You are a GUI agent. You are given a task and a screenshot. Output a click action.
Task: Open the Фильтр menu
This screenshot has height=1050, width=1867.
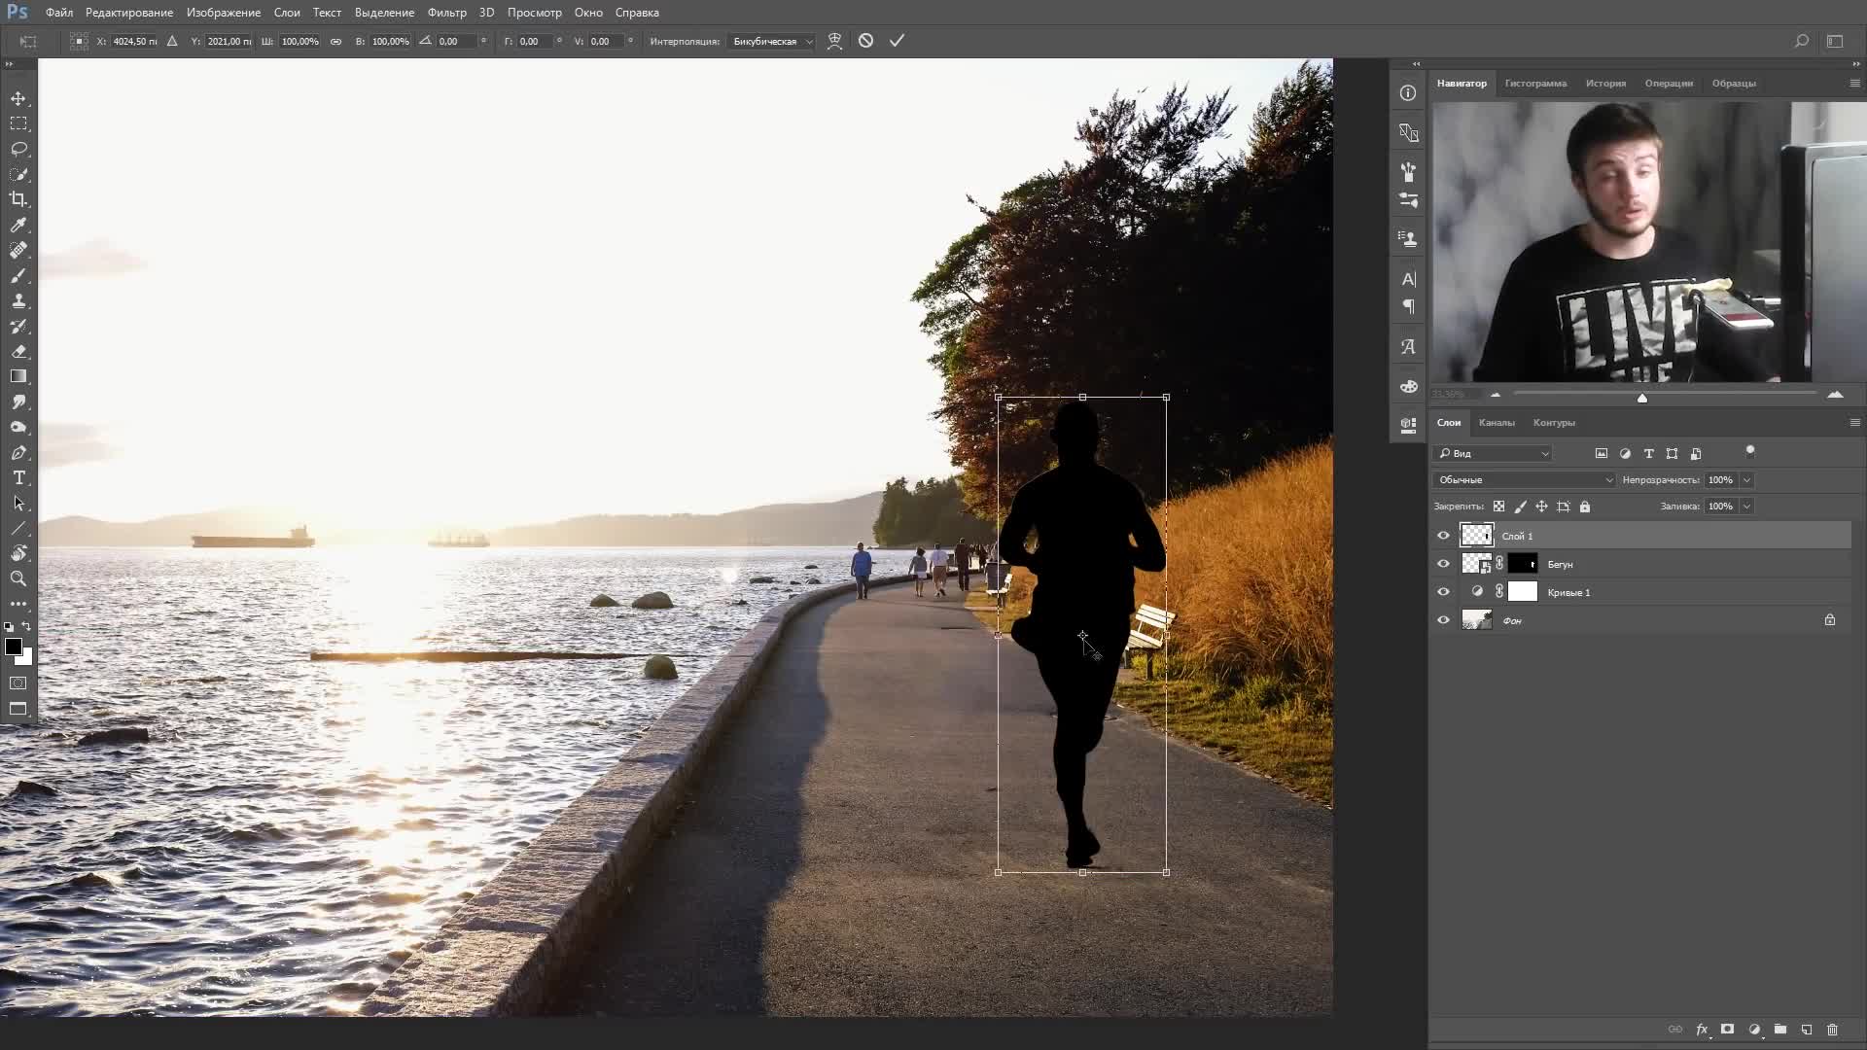point(446,13)
